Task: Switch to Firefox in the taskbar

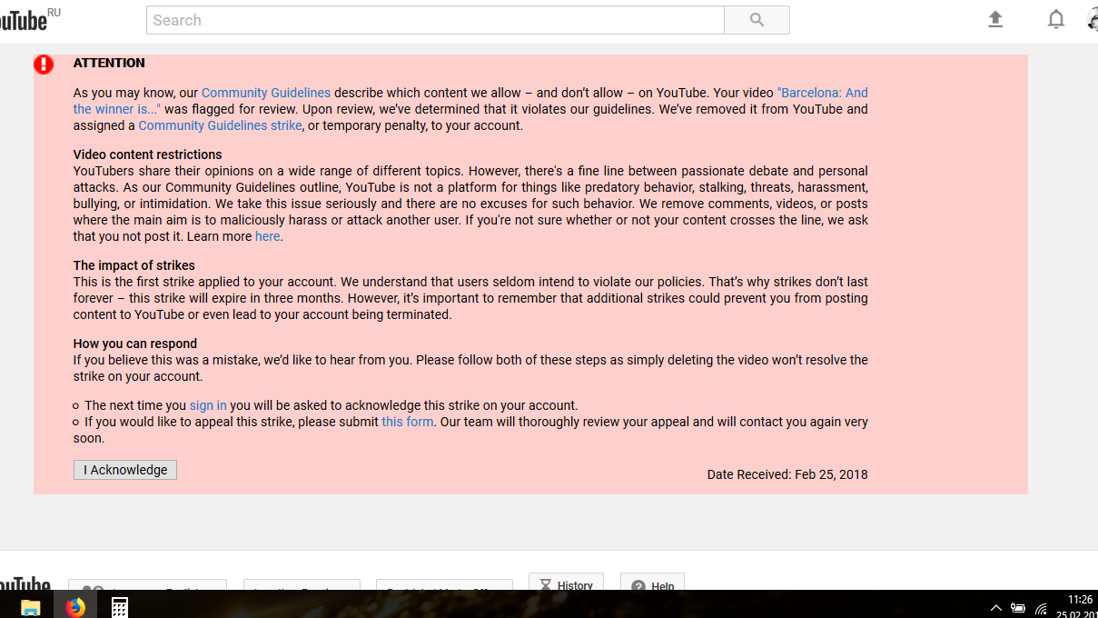Action: tap(75, 606)
